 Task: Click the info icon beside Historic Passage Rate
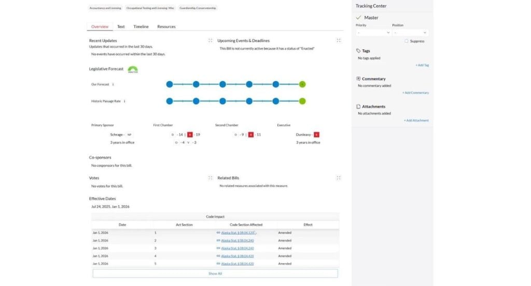[x=124, y=102]
